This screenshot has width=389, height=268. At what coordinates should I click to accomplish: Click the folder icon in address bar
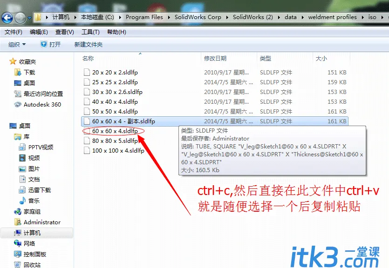click(37, 17)
